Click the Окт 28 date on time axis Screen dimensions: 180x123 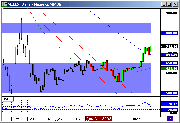(x=18, y=119)
